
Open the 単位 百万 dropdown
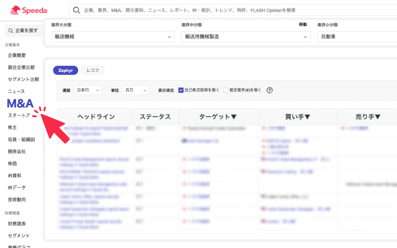[136, 90]
